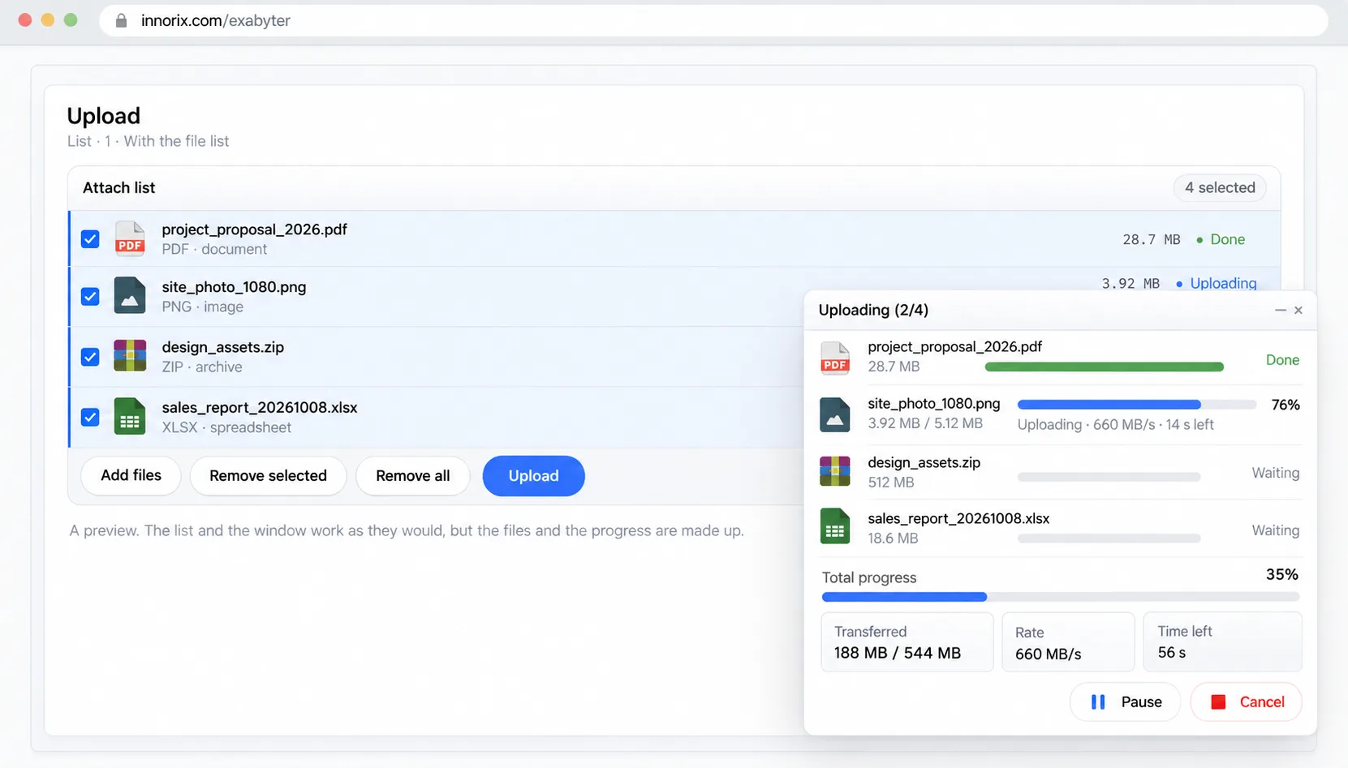Screen dimensions: 1348x768
Task: Click the '76%' progress value
Action: coord(1286,405)
